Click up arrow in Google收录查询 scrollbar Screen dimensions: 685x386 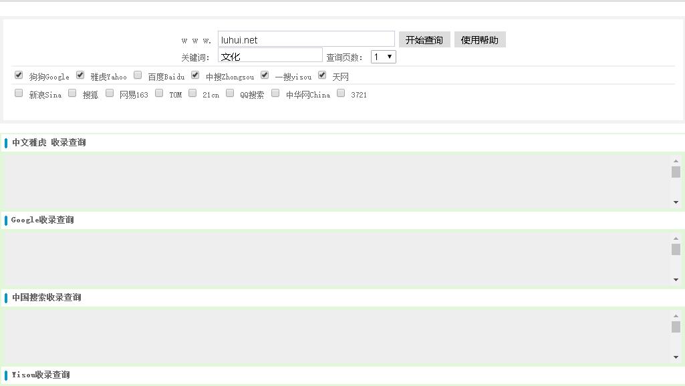(x=676, y=238)
